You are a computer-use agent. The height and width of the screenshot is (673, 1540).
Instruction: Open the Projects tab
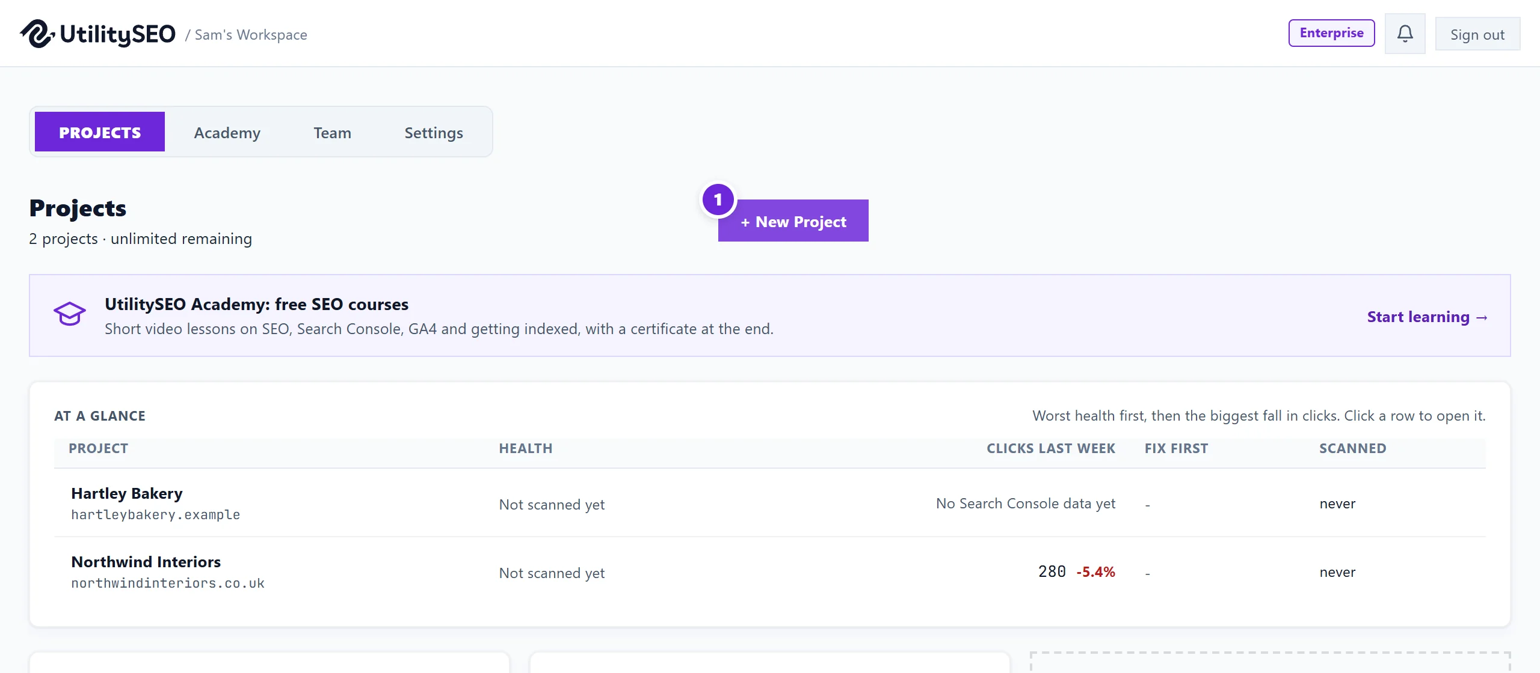(x=100, y=132)
